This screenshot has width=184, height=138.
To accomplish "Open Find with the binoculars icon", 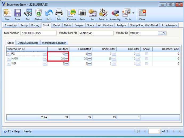I will click(x=28, y=15).
